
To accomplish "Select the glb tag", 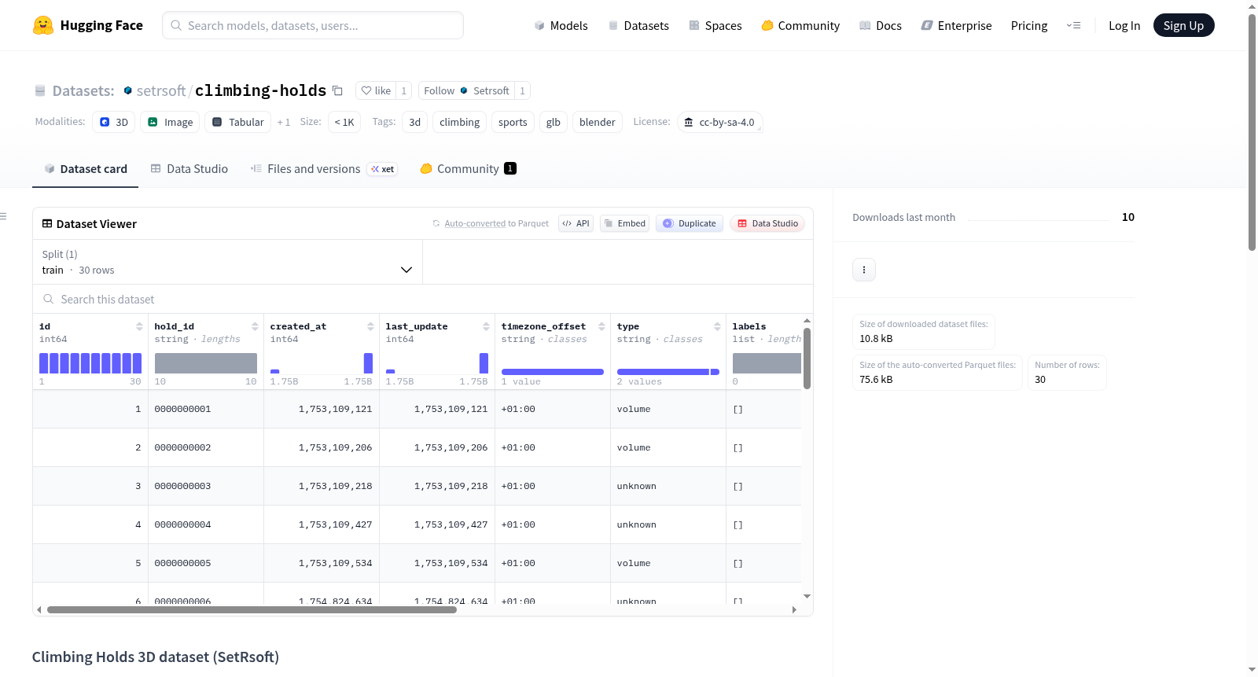I will [x=554, y=122].
